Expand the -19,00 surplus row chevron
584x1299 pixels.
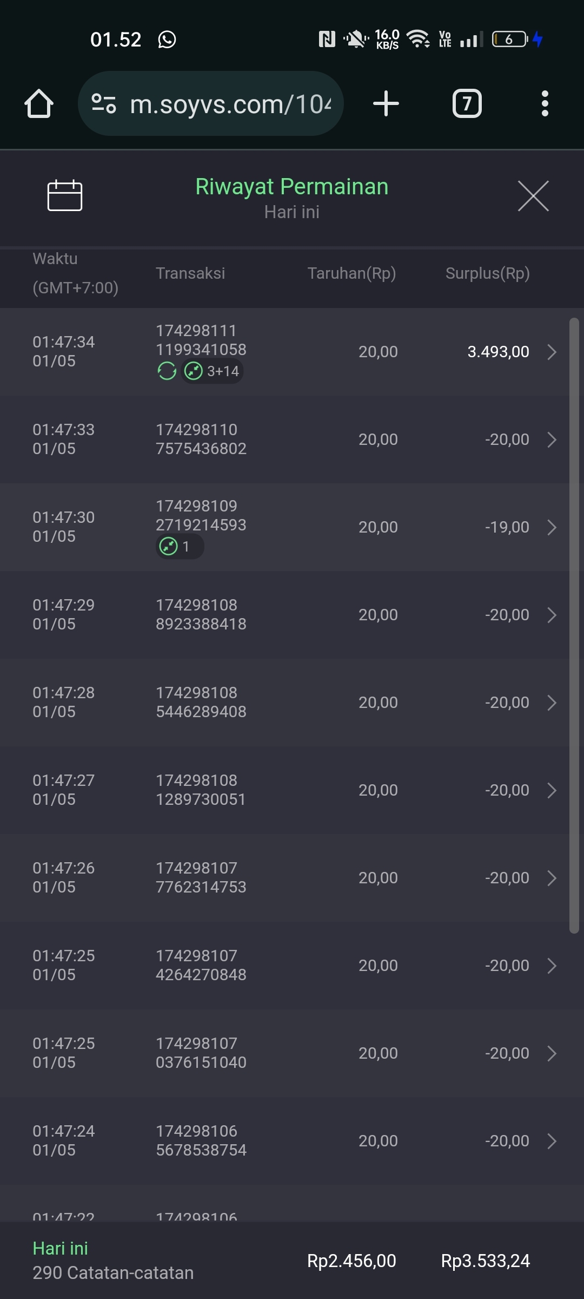tap(552, 527)
